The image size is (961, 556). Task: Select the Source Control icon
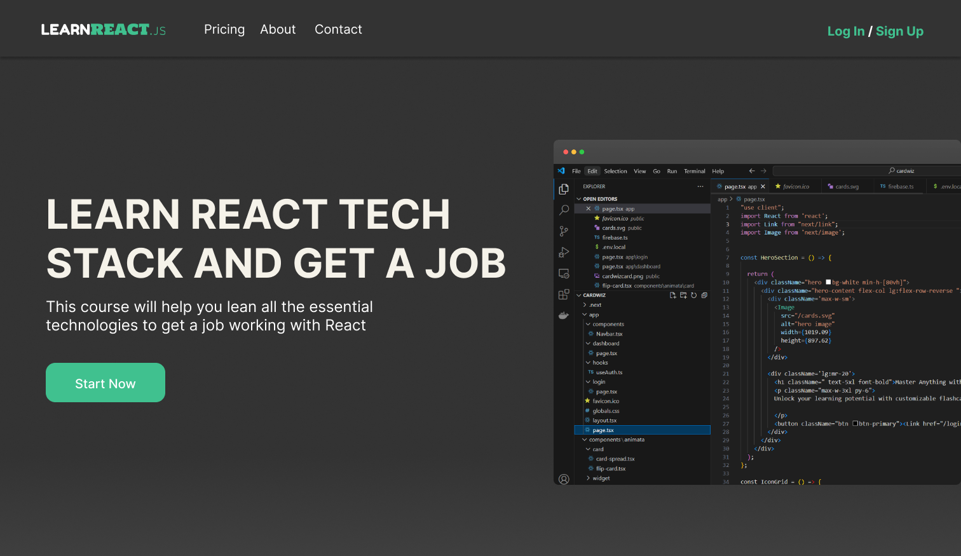coord(563,231)
